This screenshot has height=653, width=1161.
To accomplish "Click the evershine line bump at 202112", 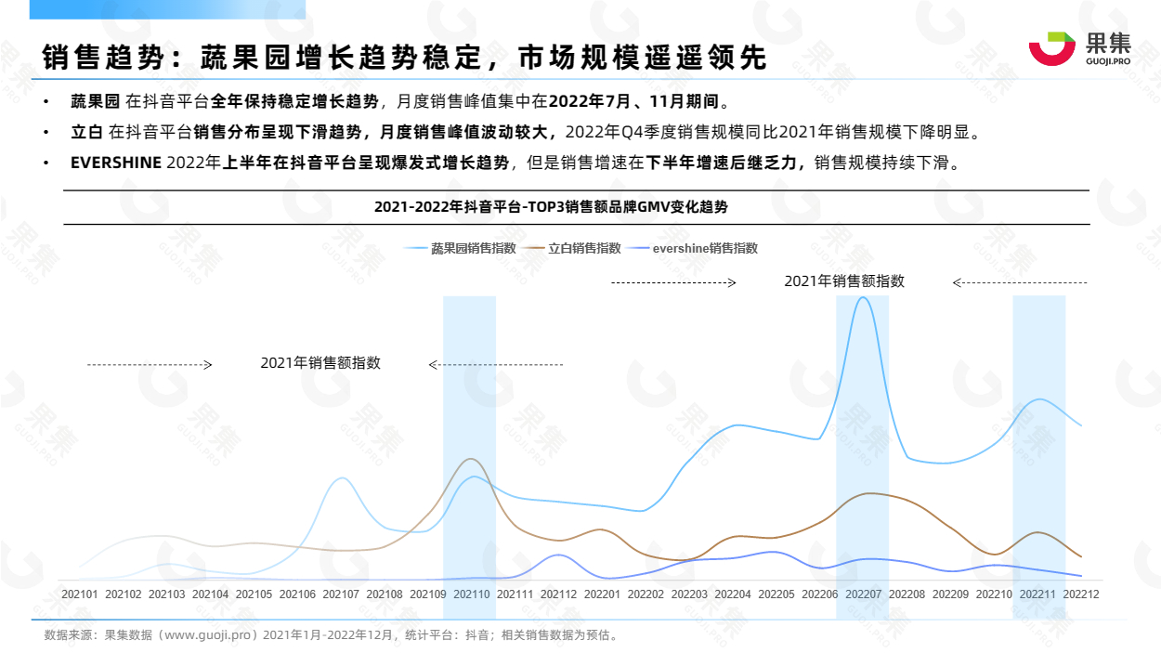I will (x=558, y=555).
